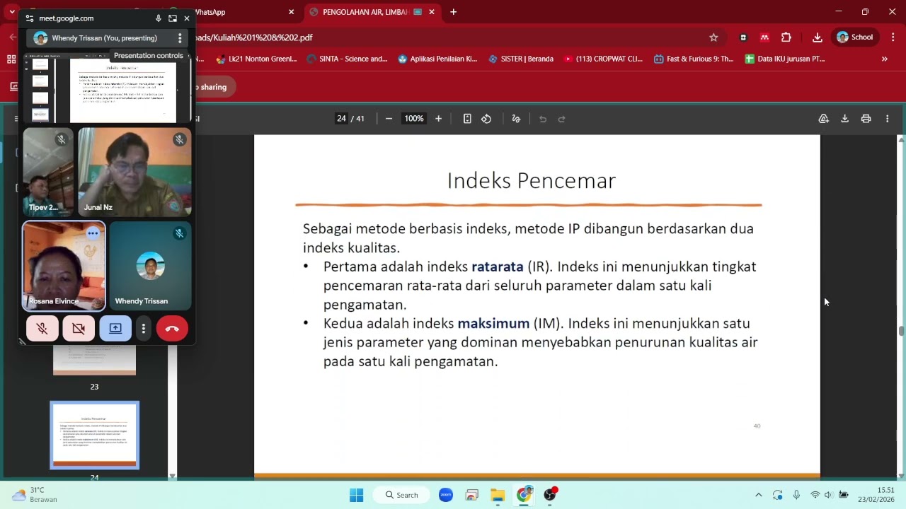The height and width of the screenshot is (509, 906).
Task: Select Whendy Trissan avatar tile
Action: tap(150, 267)
